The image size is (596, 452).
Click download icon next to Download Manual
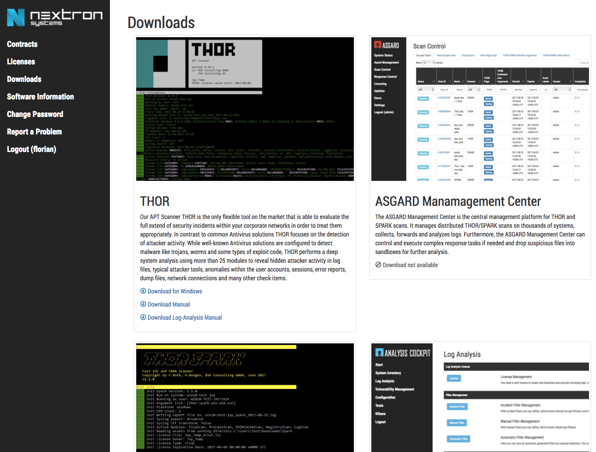click(143, 304)
